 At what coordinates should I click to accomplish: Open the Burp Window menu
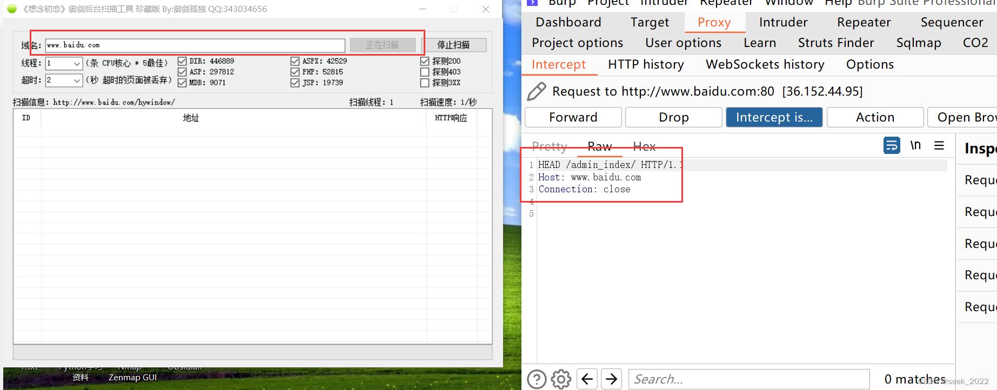point(789,3)
